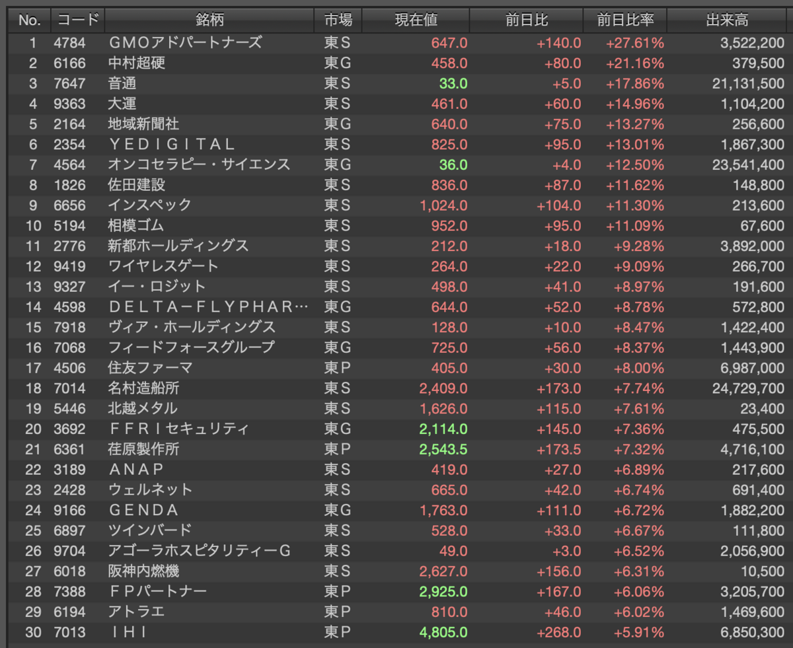Select stock name ヴィア・ホールディングス
The image size is (793, 648).
point(192,328)
